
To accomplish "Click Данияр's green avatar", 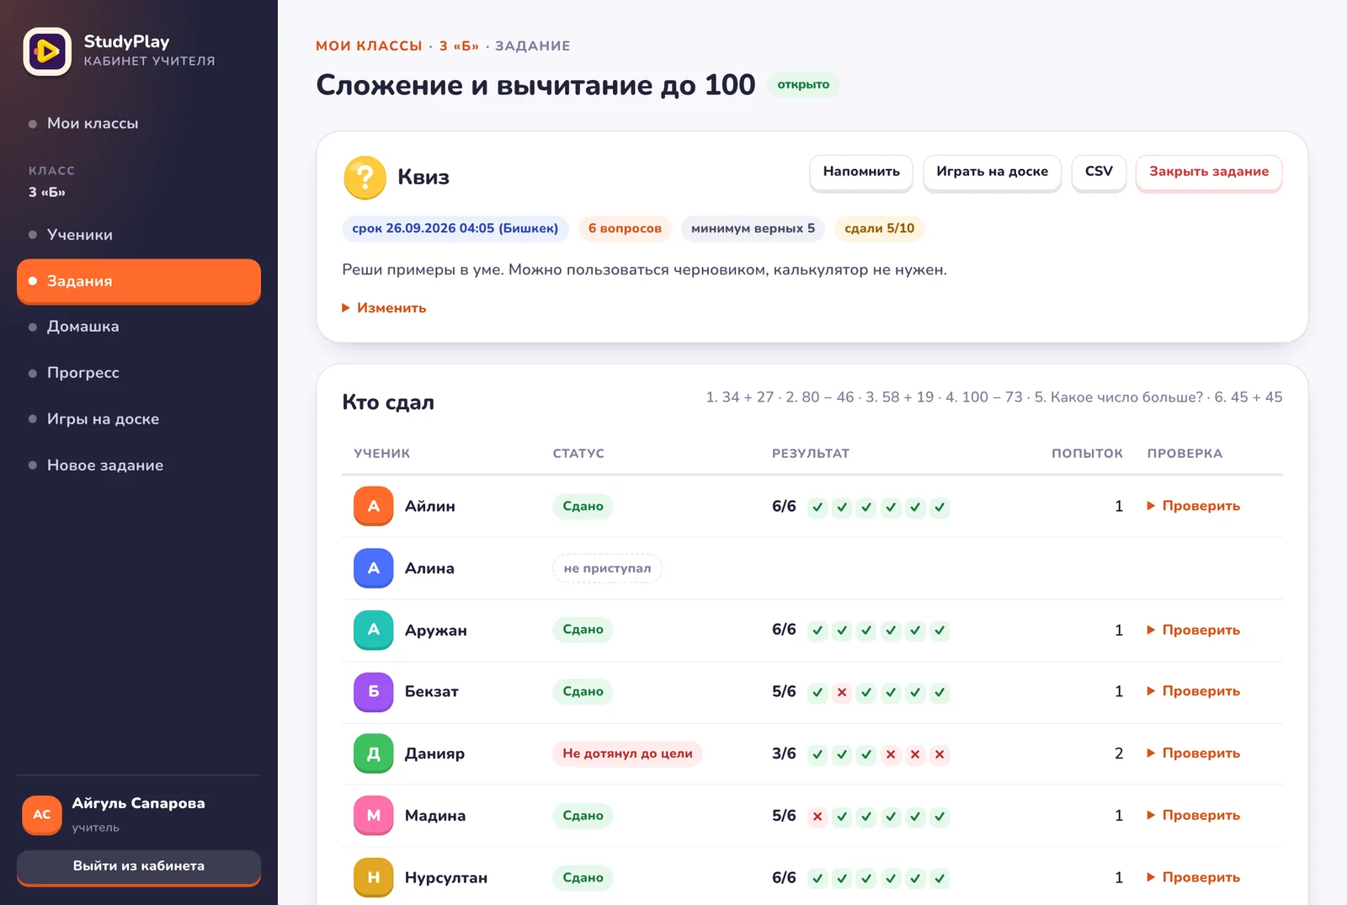I will 374,753.
